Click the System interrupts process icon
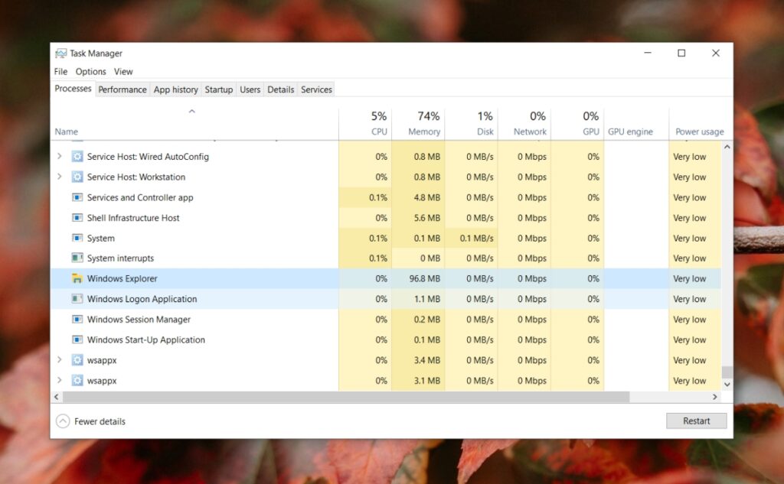The height and width of the screenshot is (484, 784). [77, 258]
